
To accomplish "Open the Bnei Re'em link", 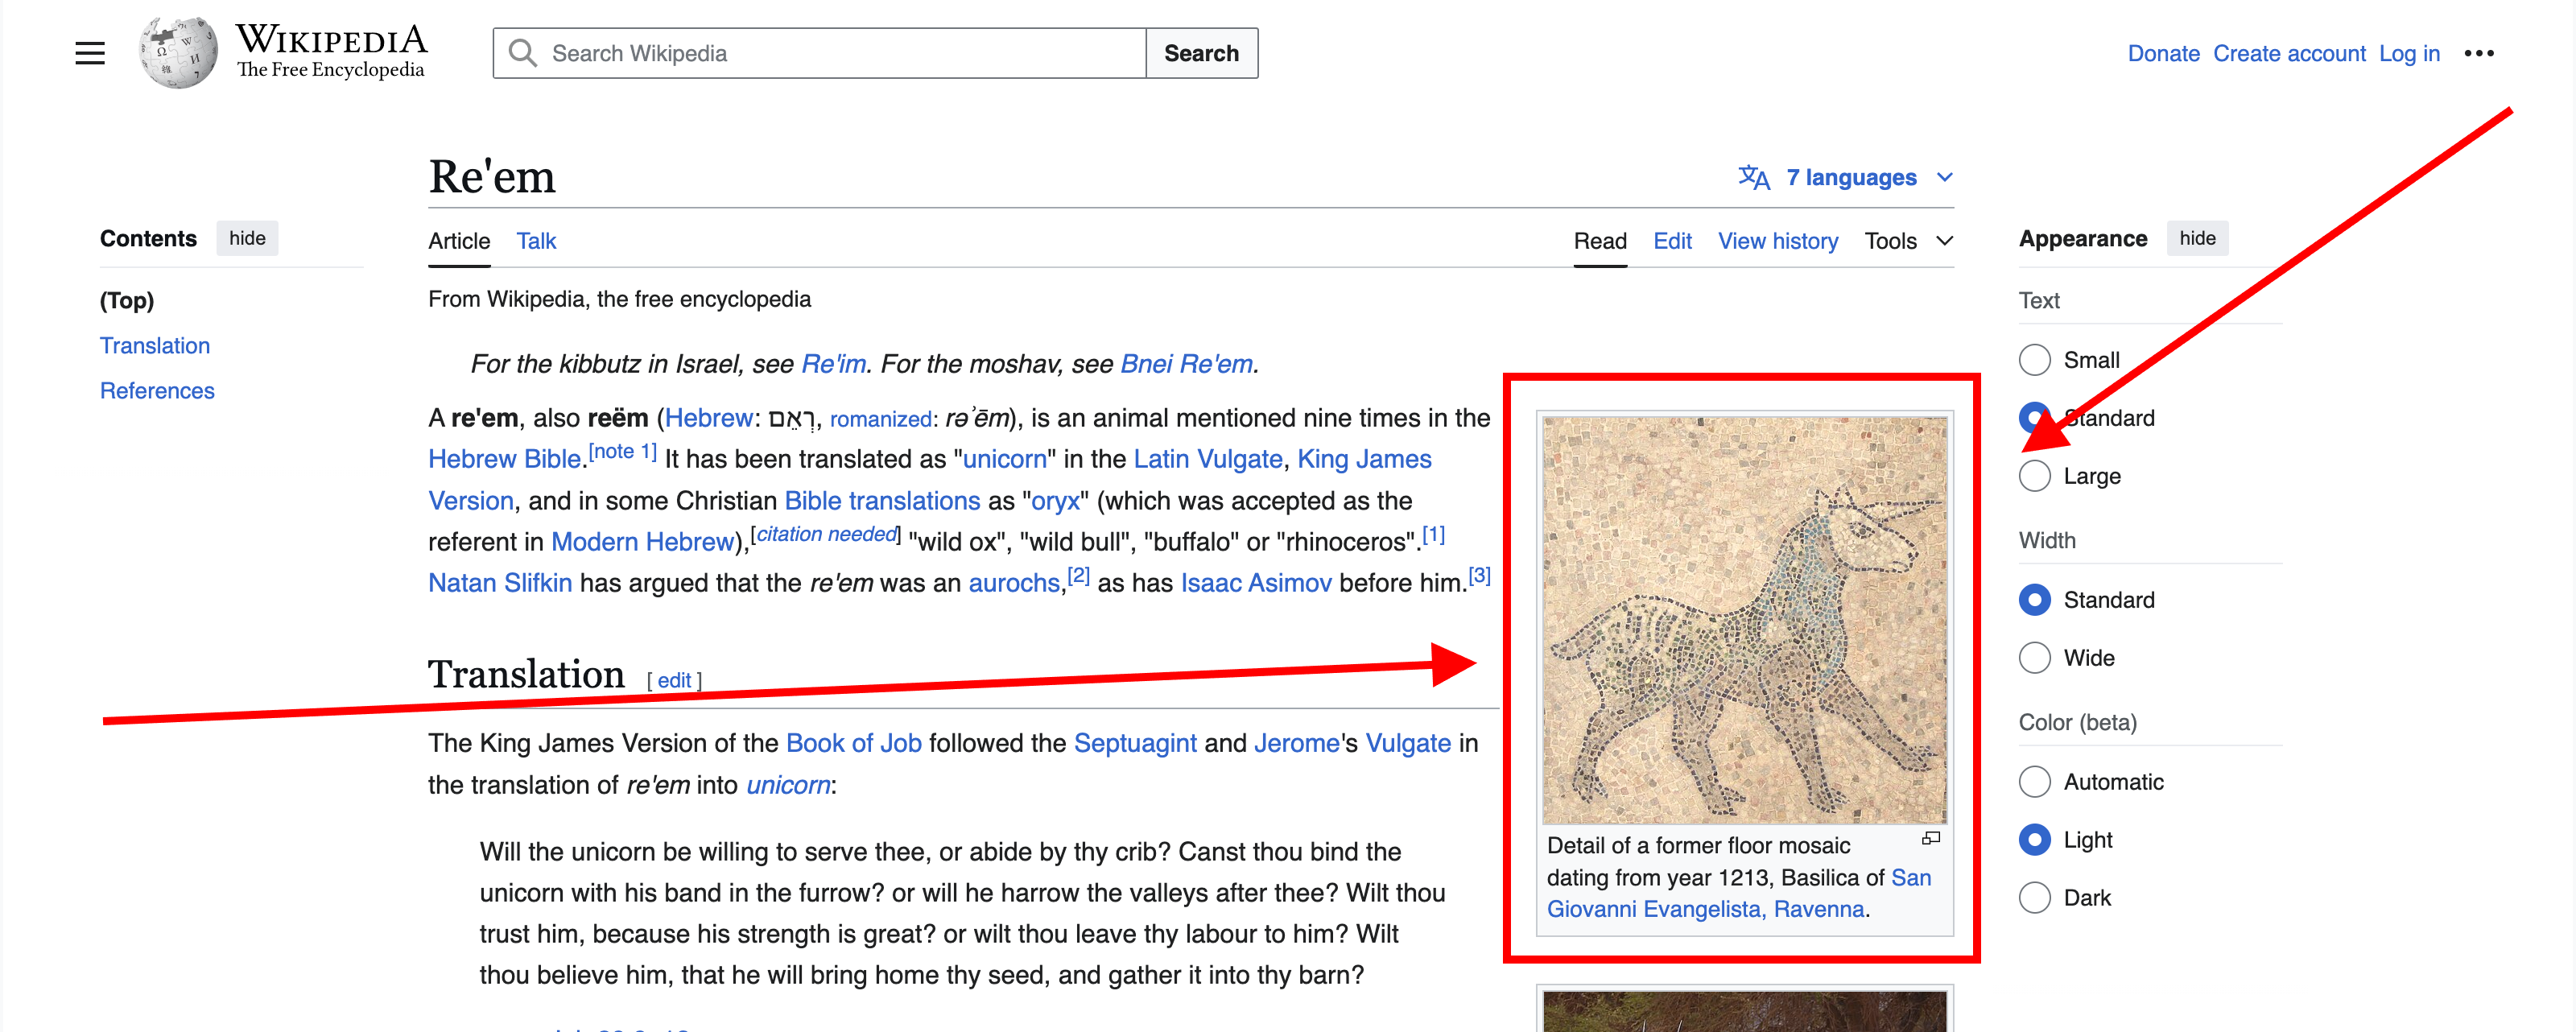I will pyautogui.click(x=1186, y=363).
